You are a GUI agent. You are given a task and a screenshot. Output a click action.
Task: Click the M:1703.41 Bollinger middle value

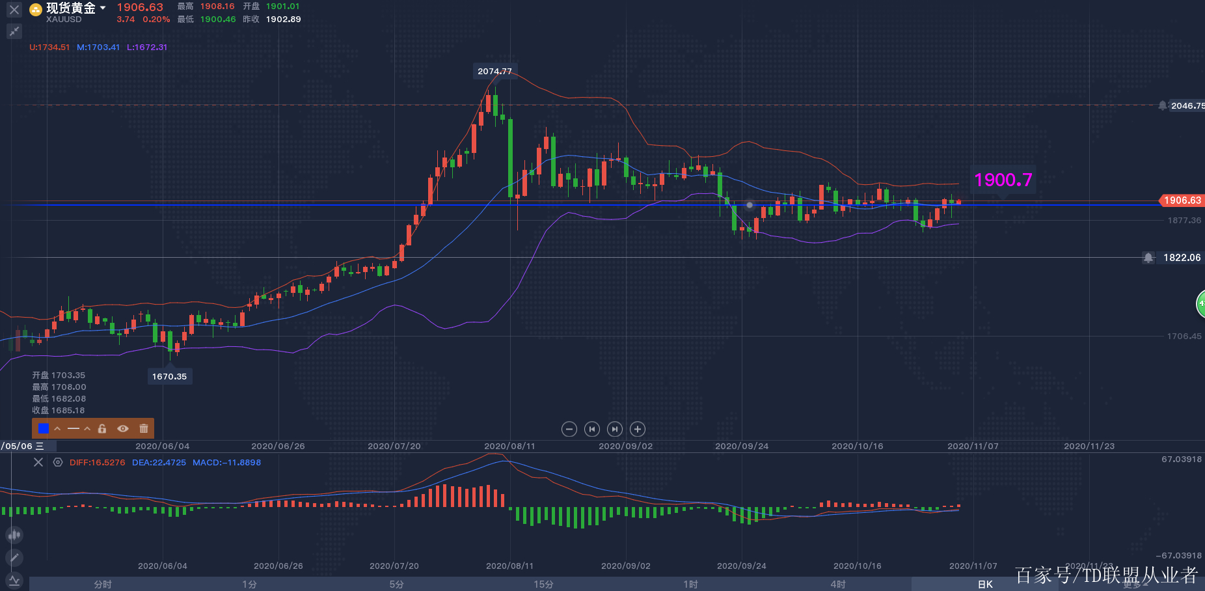[x=98, y=48]
